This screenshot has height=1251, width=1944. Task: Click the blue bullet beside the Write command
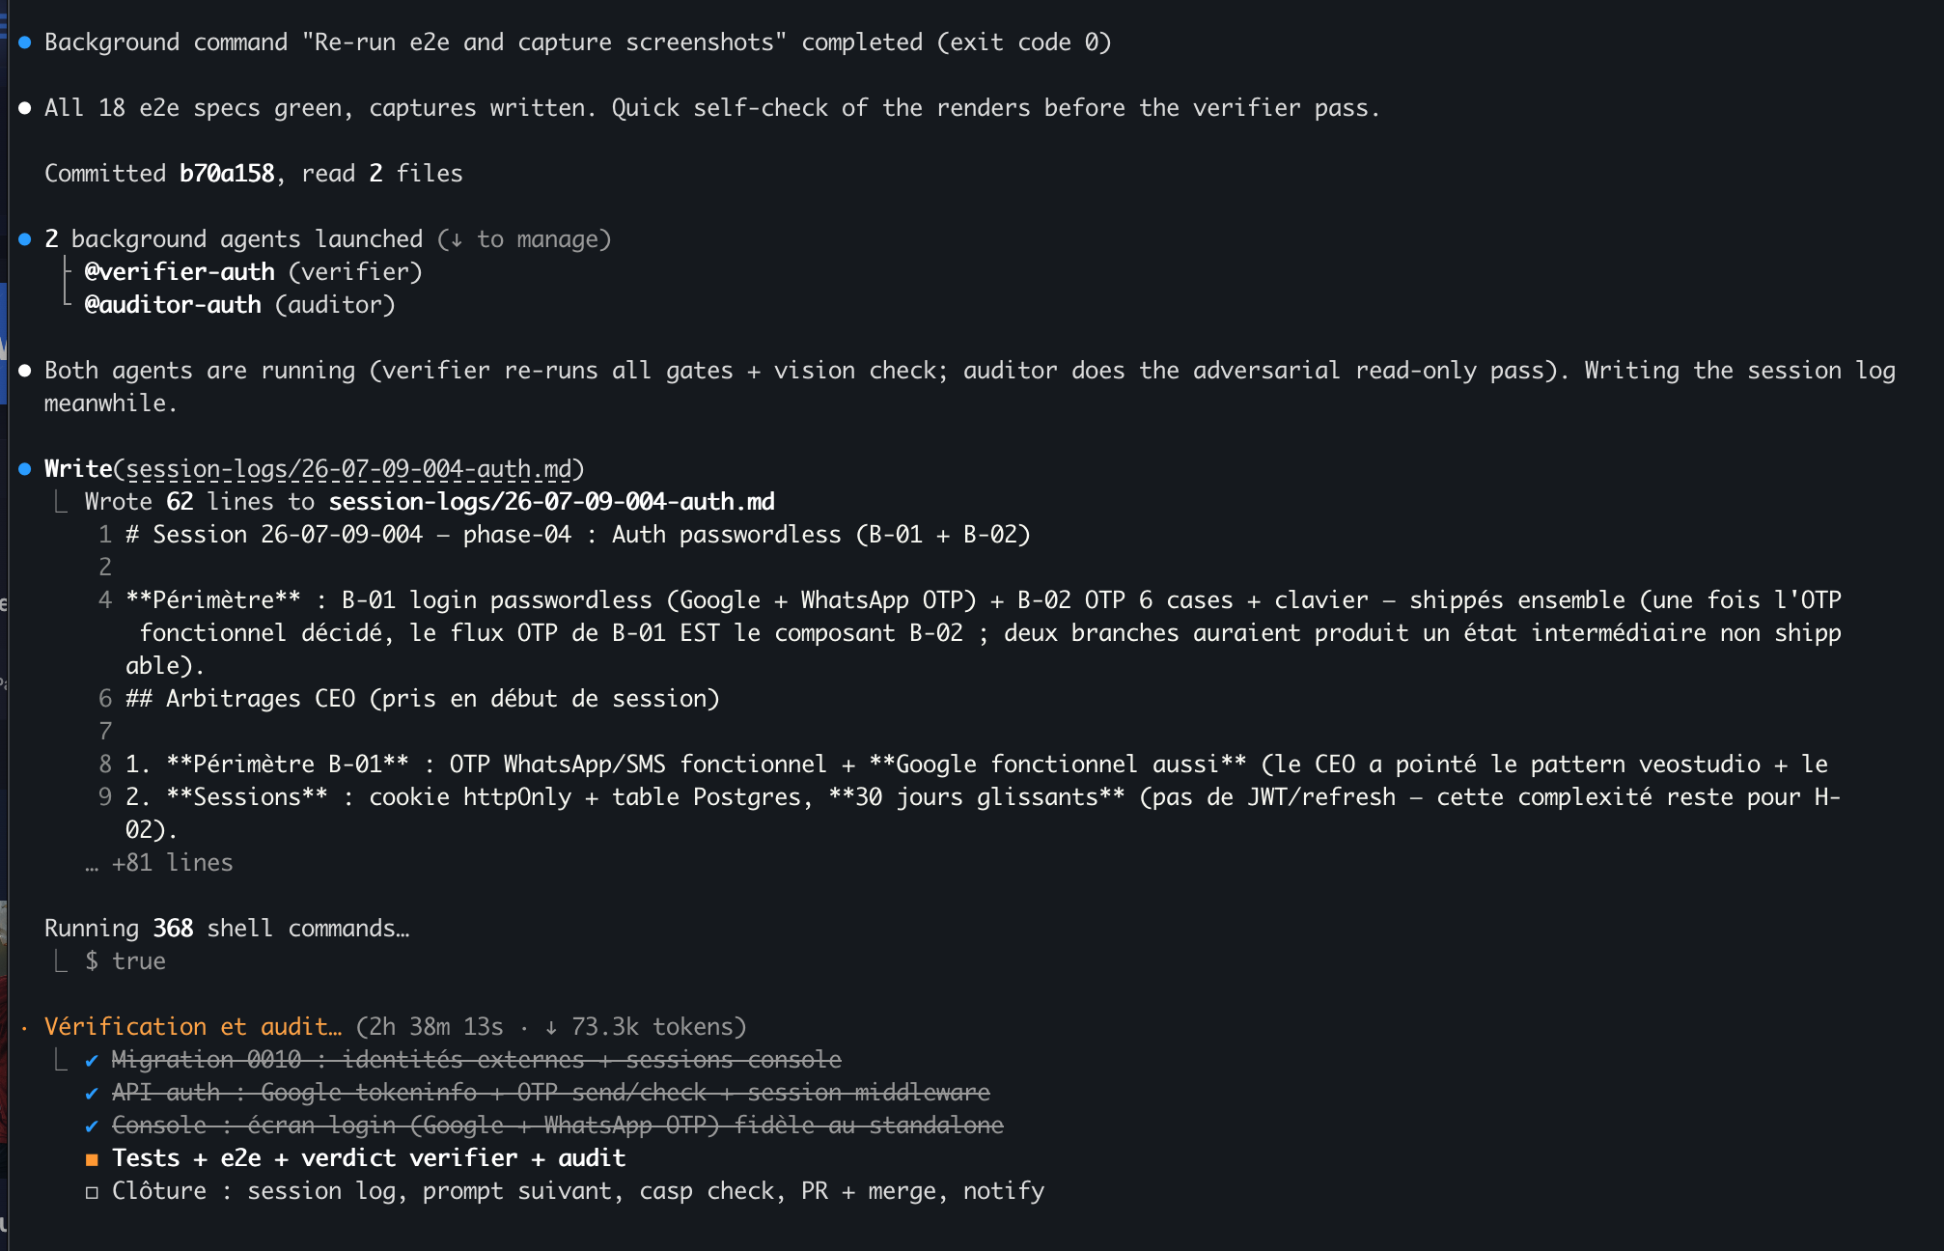(25, 469)
